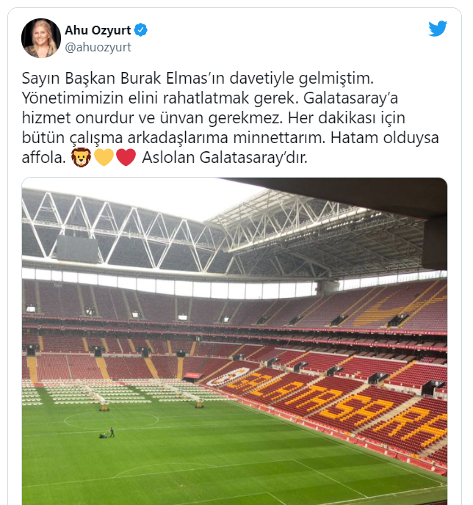Click the red heart emoji
This screenshot has width=473, height=505.
coord(126,158)
